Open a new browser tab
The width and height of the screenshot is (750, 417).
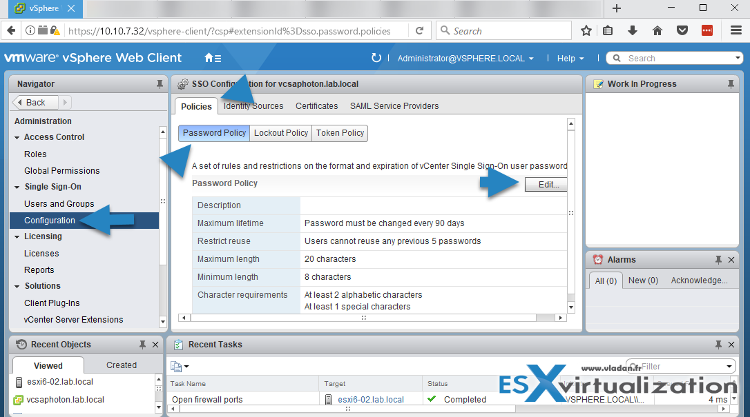(x=617, y=8)
